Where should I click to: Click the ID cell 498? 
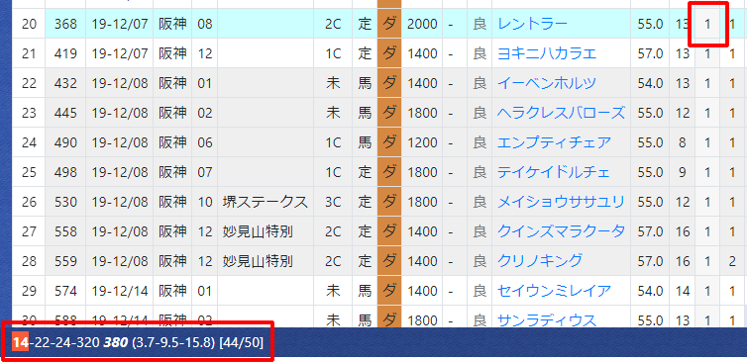click(65, 172)
